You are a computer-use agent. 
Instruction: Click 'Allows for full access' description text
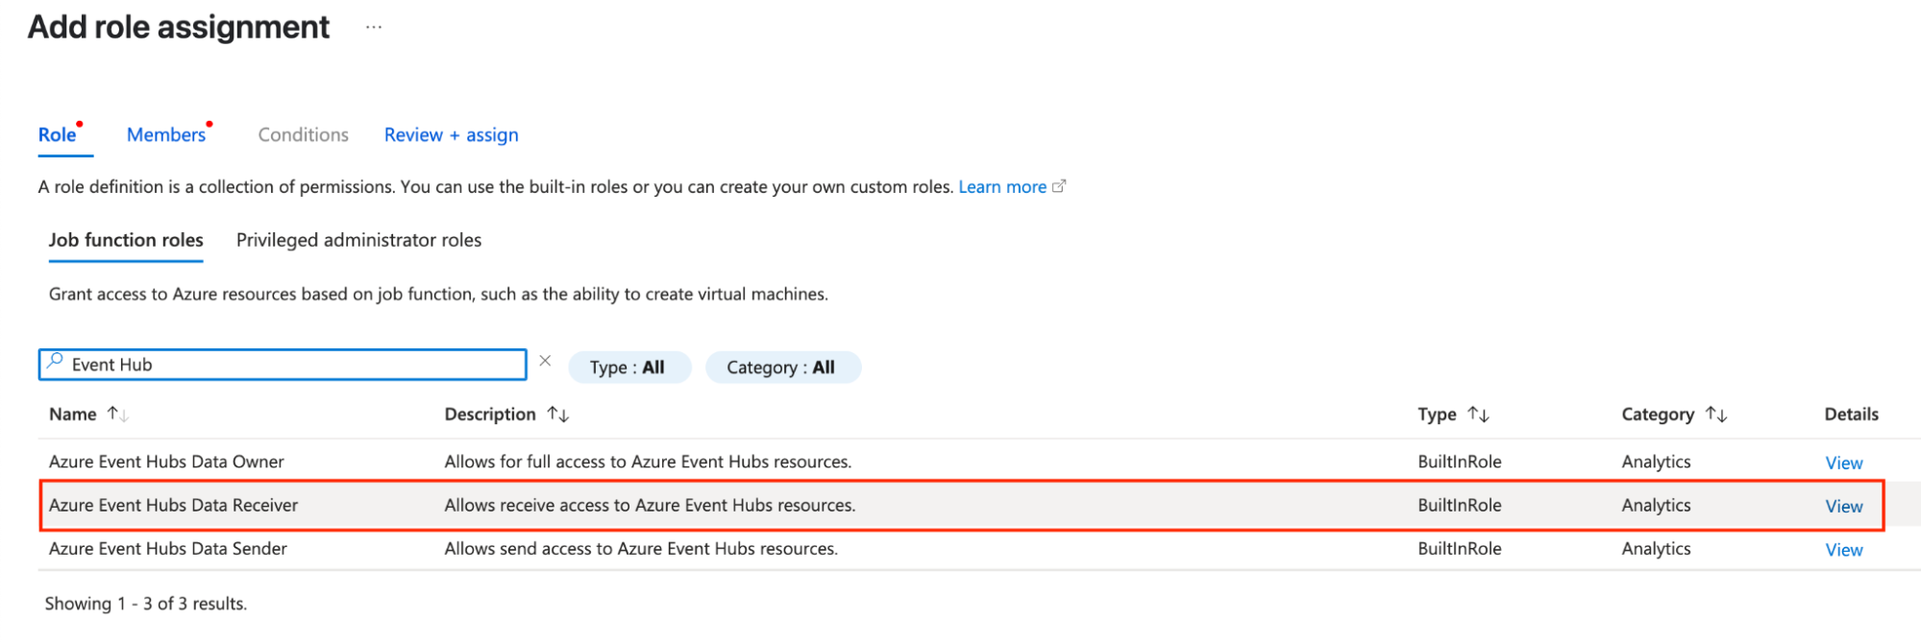click(x=648, y=462)
